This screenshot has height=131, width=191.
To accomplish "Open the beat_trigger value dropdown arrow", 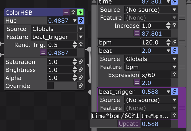I will [168, 92].
